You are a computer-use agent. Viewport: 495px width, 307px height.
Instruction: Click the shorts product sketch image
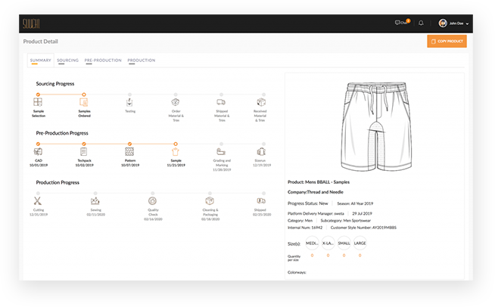point(375,125)
